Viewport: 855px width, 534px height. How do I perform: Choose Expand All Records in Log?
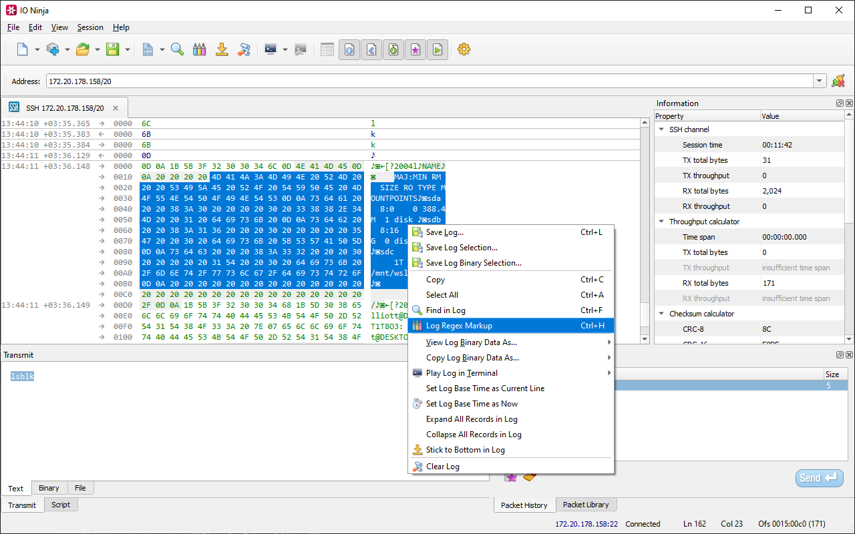510,419
